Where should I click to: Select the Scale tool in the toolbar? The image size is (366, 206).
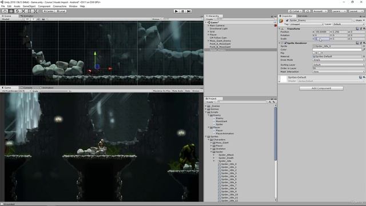pos(23,11)
